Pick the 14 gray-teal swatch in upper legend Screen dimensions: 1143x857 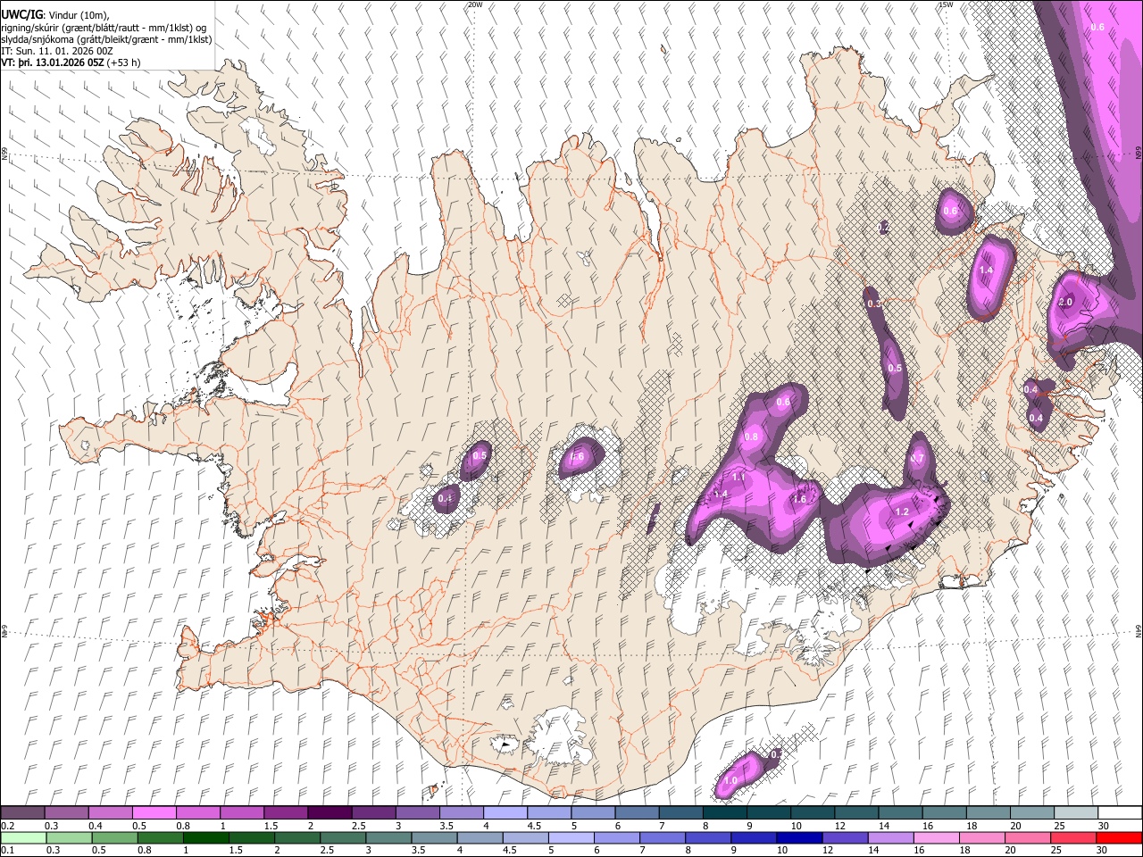[900, 813]
